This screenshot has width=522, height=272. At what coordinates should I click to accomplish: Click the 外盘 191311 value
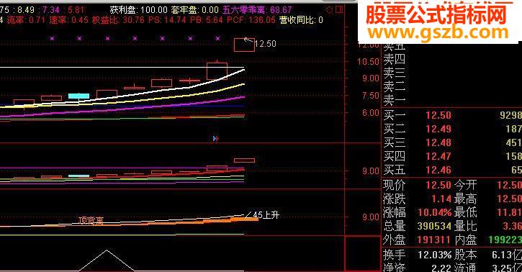coord(433,240)
